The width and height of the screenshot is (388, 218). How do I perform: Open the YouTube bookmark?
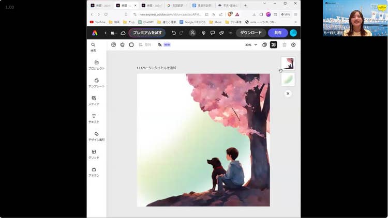point(97,22)
